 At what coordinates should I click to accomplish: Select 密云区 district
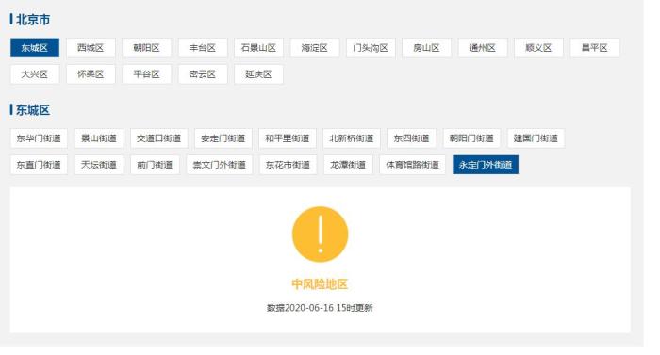(203, 74)
